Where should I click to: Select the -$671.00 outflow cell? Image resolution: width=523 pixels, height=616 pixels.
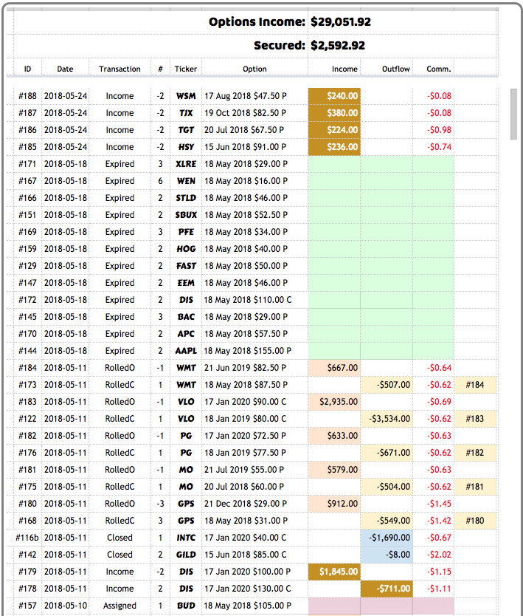[x=387, y=453]
